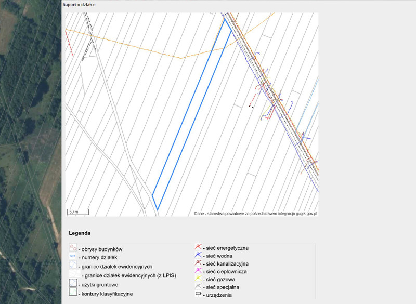Click the granice działek ewidencyjnych icon
The width and height of the screenshot is (416, 304).
pos(73,266)
